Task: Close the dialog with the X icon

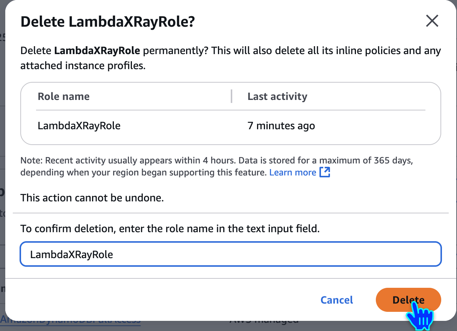Action: point(432,21)
